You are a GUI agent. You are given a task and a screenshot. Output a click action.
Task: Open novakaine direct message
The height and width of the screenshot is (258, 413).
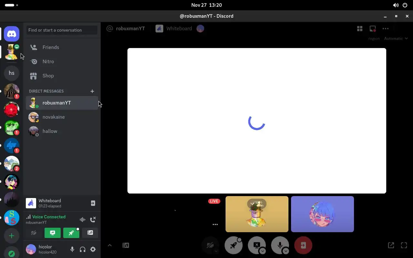62,117
